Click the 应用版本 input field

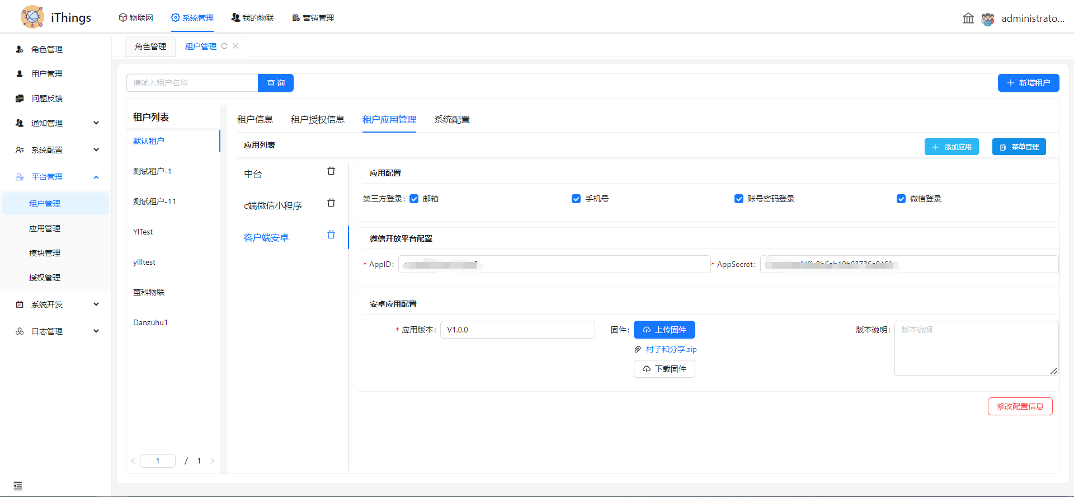tap(517, 330)
